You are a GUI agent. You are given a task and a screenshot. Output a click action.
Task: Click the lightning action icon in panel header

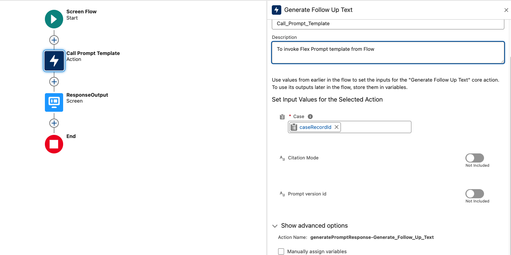(x=276, y=10)
